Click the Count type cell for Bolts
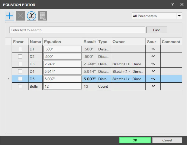The height and width of the screenshot is (145, 187). 104,86
